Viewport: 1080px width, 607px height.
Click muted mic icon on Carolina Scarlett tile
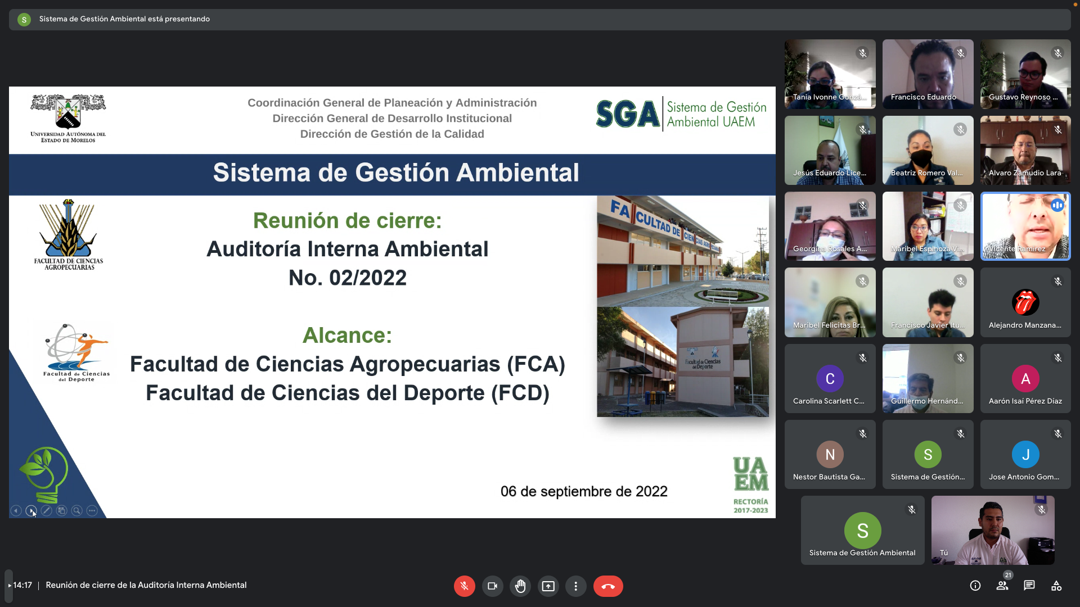click(862, 357)
